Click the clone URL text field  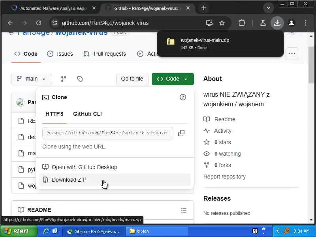coord(107,133)
